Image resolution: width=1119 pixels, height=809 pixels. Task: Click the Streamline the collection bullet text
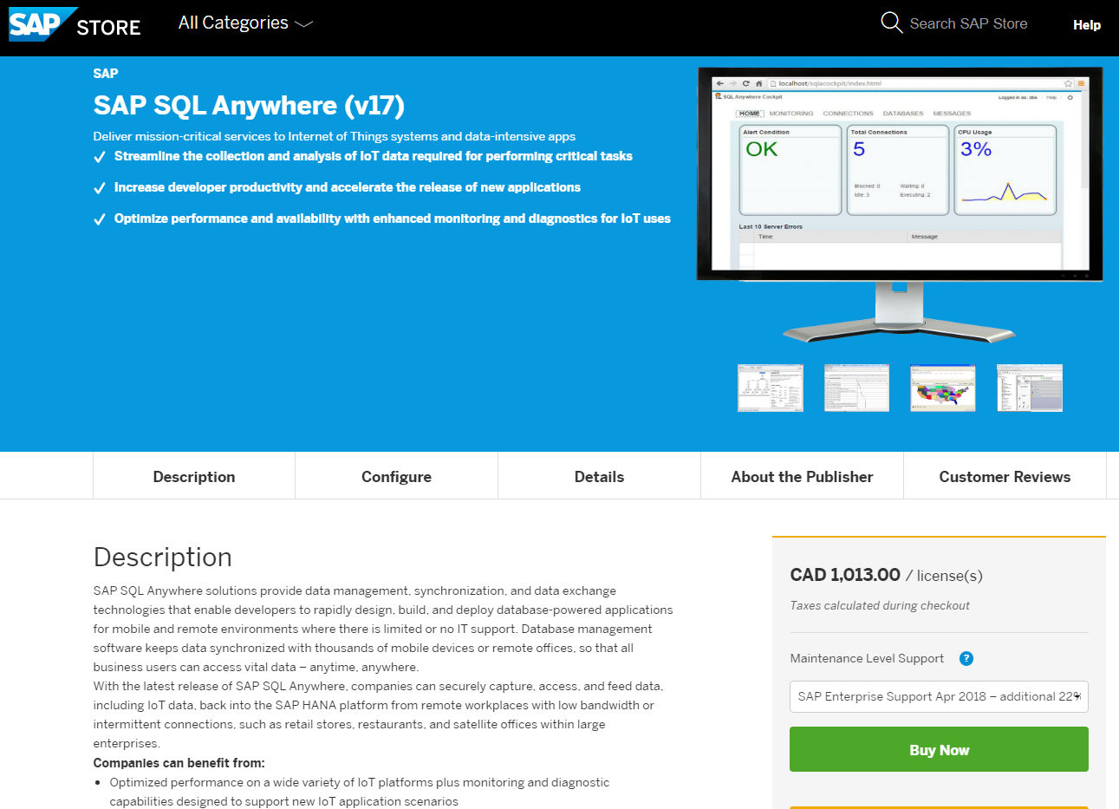point(374,156)
